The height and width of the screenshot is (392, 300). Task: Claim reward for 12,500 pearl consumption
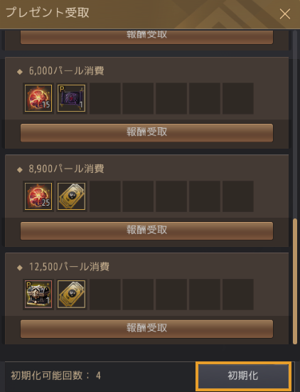(x=146, y=329)
